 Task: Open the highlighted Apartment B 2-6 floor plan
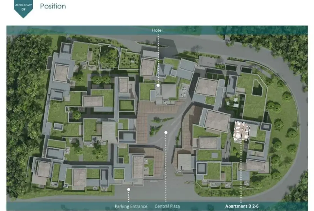[242, 131]
